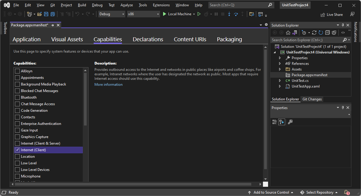Click Collapse All in Solution Explorer toolbar
361x196 pixels.
327,33
